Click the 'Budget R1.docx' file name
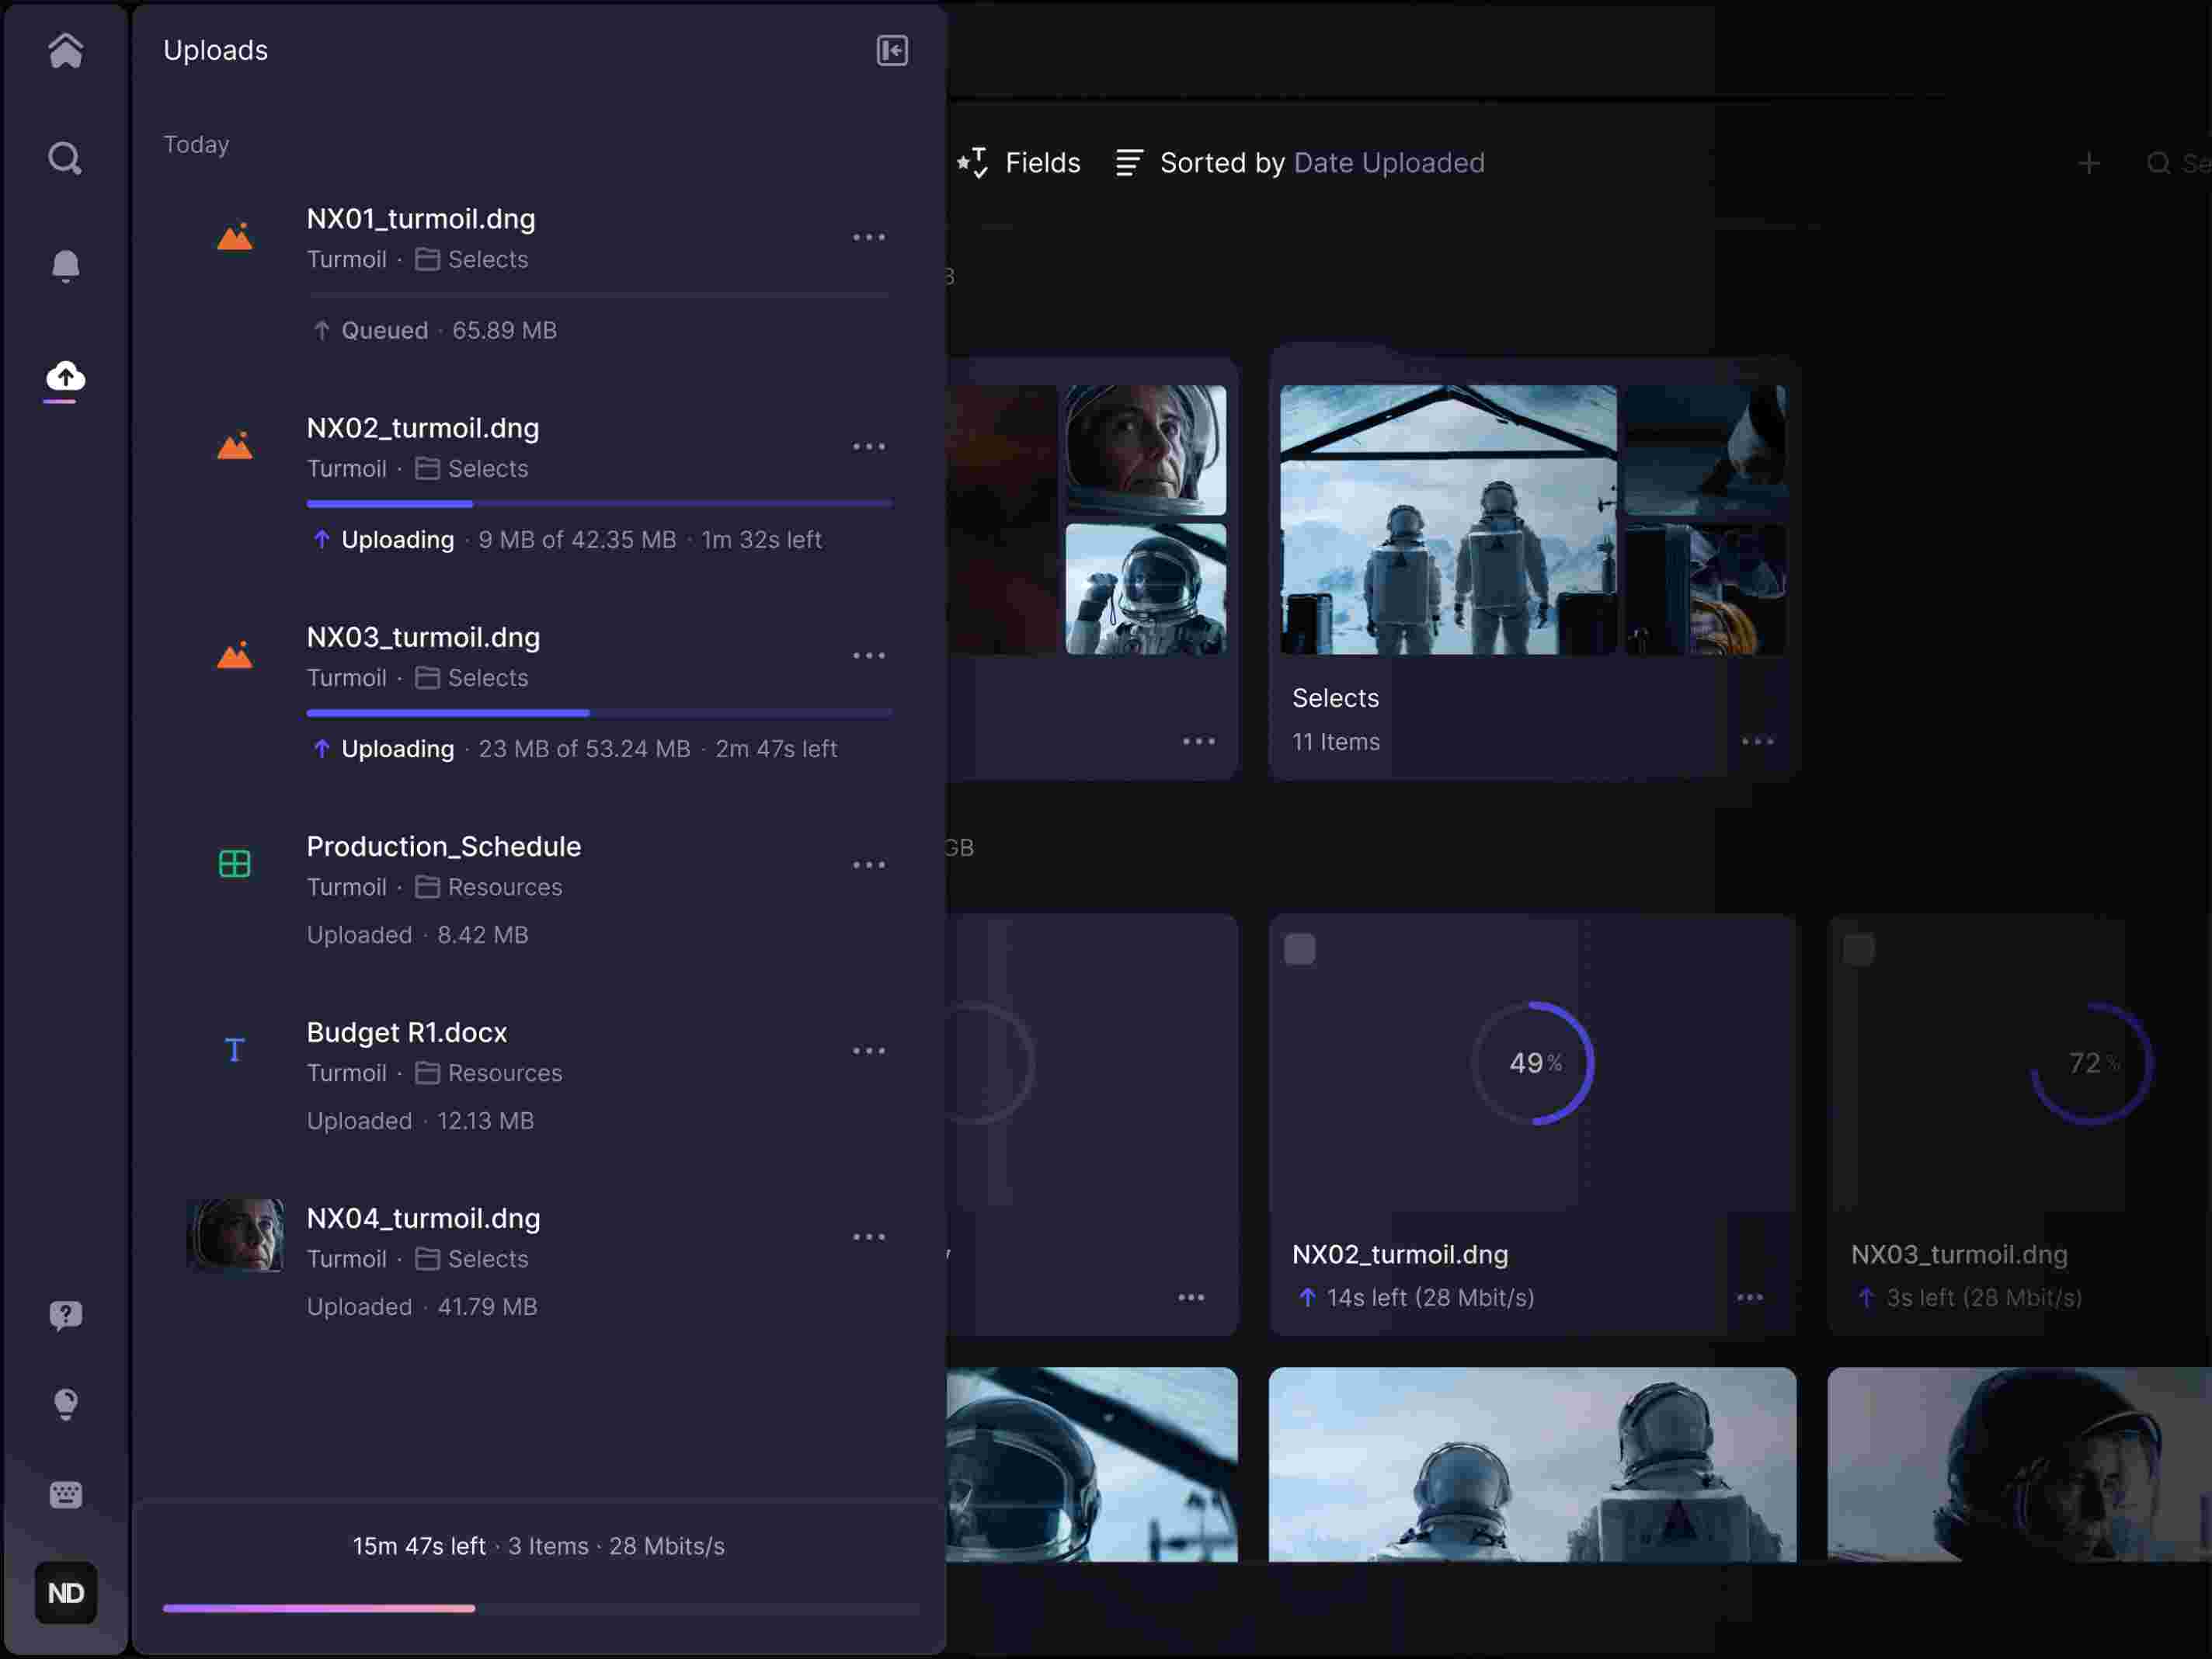The image size is (2212, 1659). (406, 1032)
